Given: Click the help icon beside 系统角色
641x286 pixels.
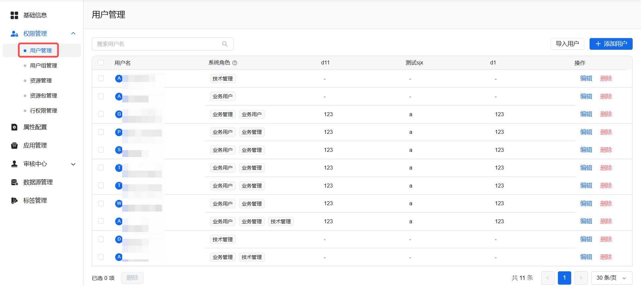Looking at the screenshot, I should pyautogui.click(x=235, y=63).
